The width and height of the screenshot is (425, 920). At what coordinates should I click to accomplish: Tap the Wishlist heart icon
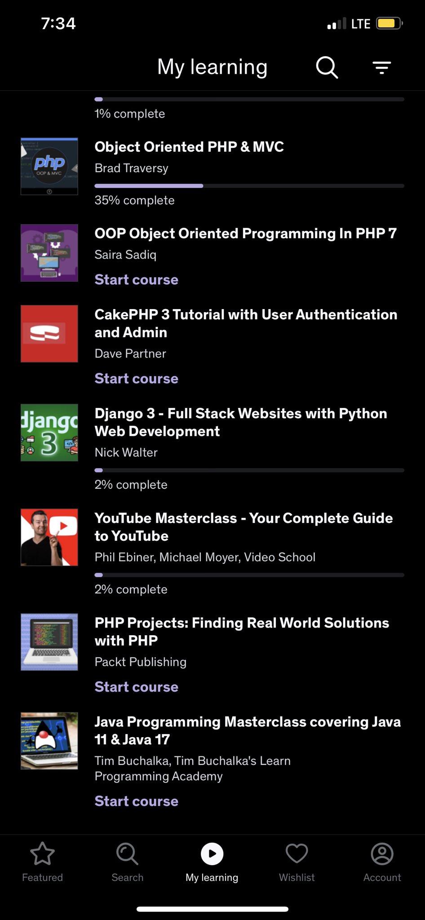(297, 854)
